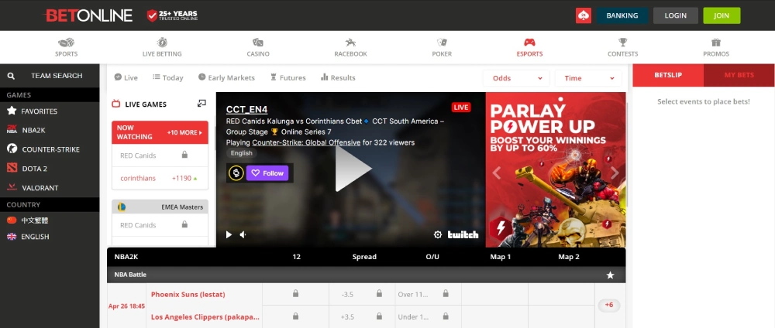Open Poker cards icon
775x328 pixels.
coord(442,43)
